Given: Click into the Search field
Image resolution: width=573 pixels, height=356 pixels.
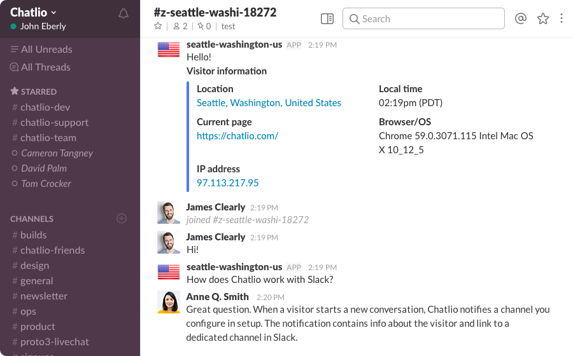Looking at the screenshot, I should pyautogui.click(x=423, y=18).
